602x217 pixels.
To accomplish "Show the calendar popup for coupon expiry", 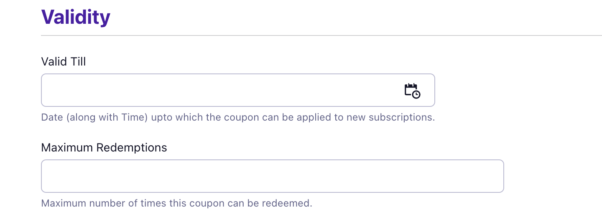I will coord(412,91).
